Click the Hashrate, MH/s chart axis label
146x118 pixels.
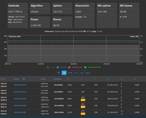point(15,36)
